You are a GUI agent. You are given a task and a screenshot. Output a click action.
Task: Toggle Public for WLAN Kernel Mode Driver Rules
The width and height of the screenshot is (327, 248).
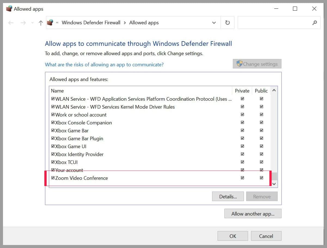pyautogui.click(x=261, y=107)
